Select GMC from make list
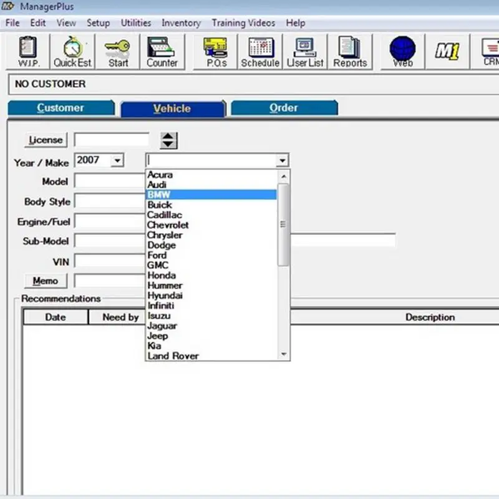 tap(211, 266)
